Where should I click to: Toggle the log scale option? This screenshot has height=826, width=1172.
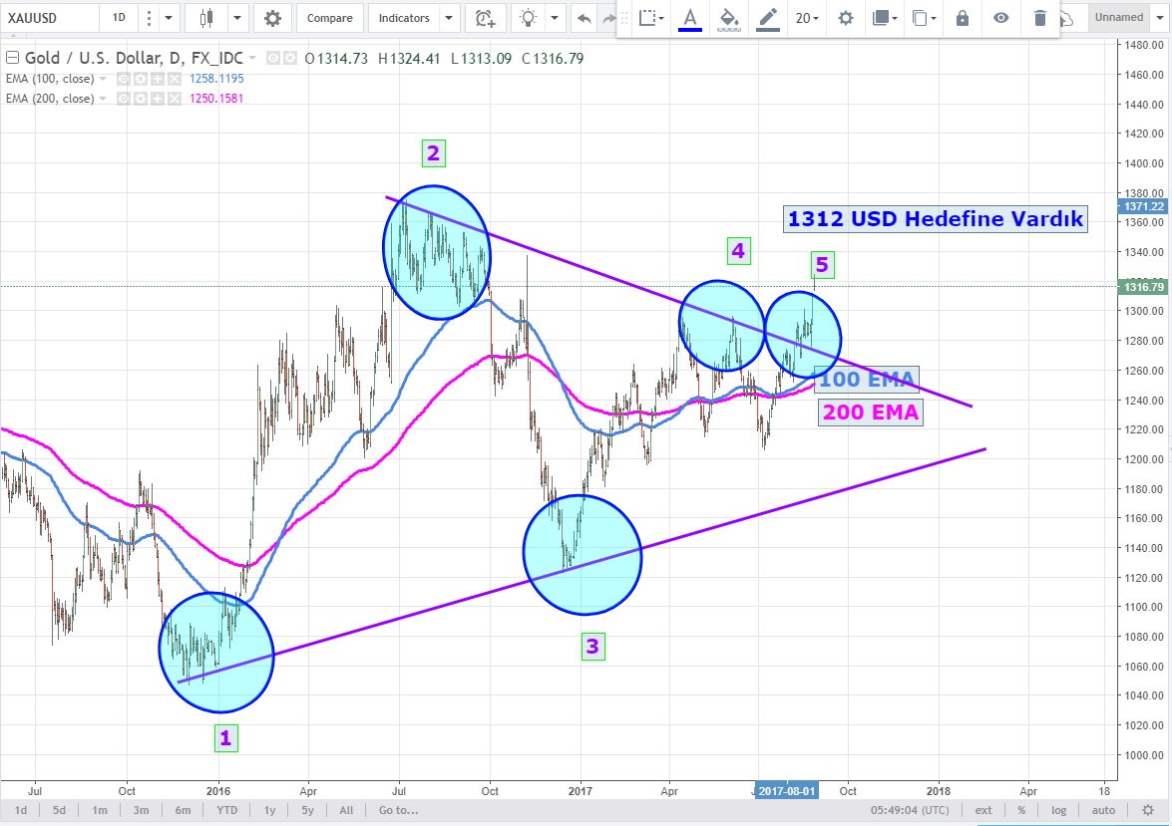(1058, 810)
